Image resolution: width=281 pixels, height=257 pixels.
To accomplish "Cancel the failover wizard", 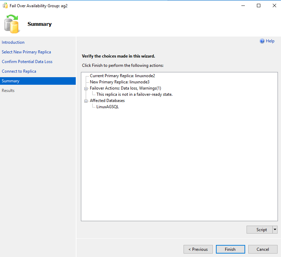I will click(x=263, y=249).
